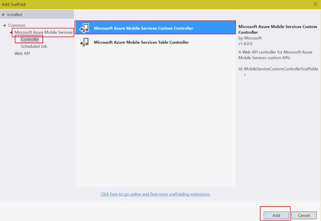Click the 'by Microsoft' publisher text

[250, 38]
